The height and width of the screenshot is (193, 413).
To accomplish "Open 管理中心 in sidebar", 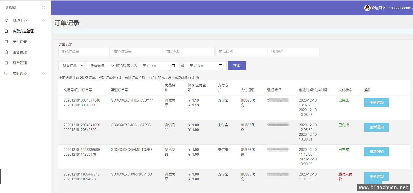I will [20, 20].
